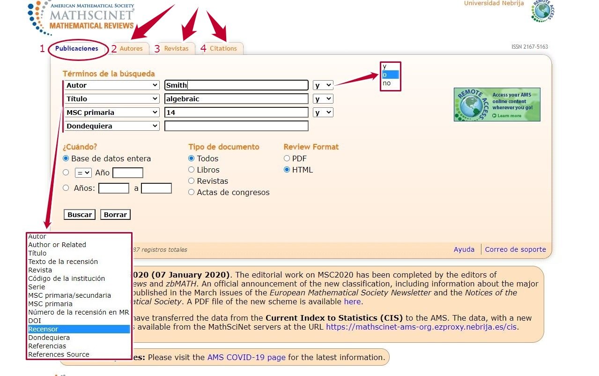
Task: Click the search field containing 14
Action: pyautogui.click(x=237, y=113)
